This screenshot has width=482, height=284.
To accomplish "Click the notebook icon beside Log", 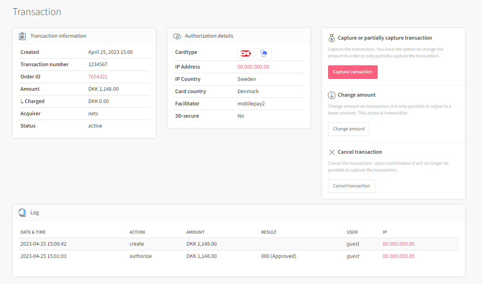I will point(22,212).
